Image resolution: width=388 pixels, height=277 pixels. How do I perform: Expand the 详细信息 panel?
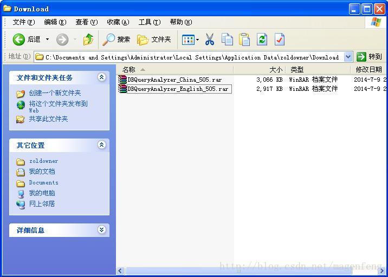(101, 230)
